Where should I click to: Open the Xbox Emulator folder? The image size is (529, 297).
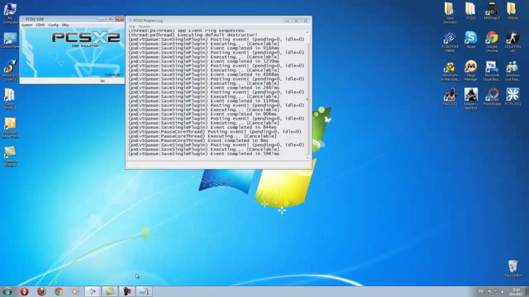(x=450, y=13)
